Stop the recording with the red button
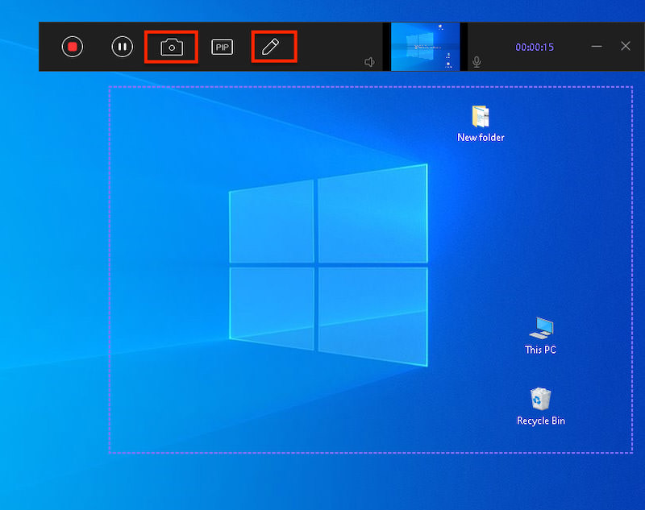645x510 pixels. coord(73,47)
